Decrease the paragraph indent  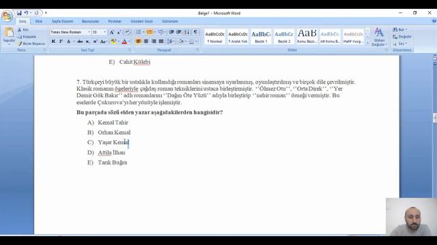click(171, 32)
